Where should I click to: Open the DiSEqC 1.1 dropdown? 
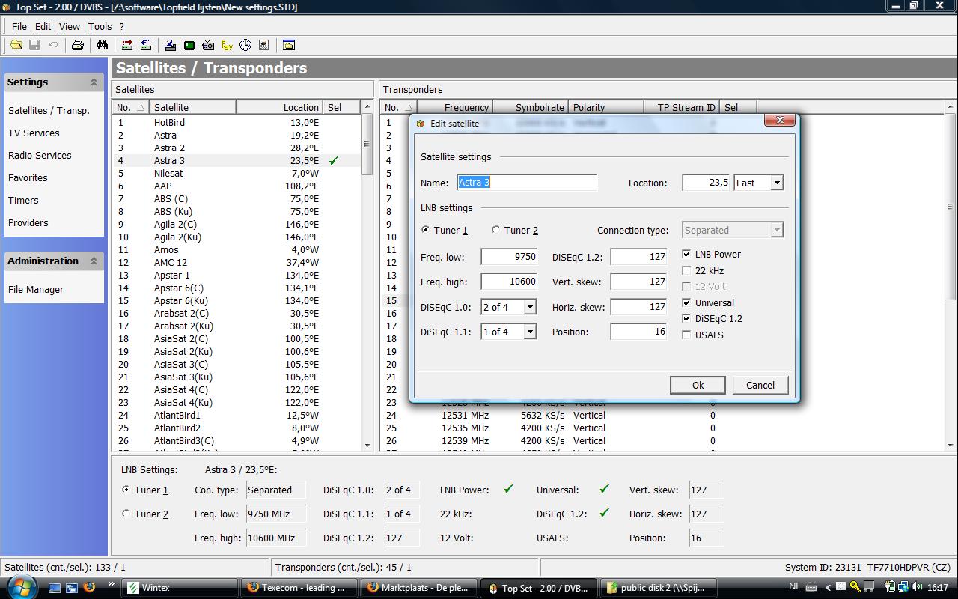[x=529, y=332]
